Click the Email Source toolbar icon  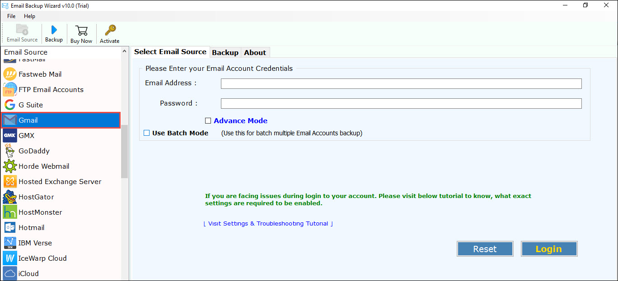click(x=22, y=30)
